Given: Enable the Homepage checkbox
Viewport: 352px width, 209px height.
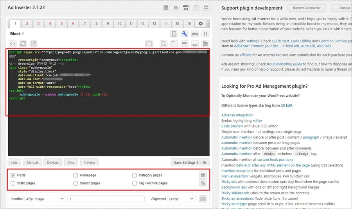Looking at the screenshot, I should tap(75, 175).
